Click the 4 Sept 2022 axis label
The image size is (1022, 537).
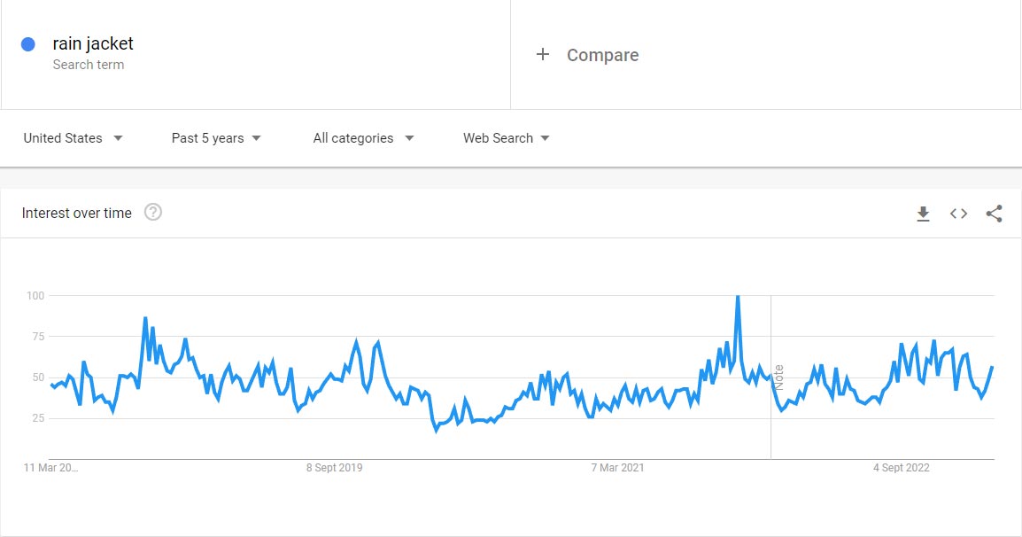point(902,468)
